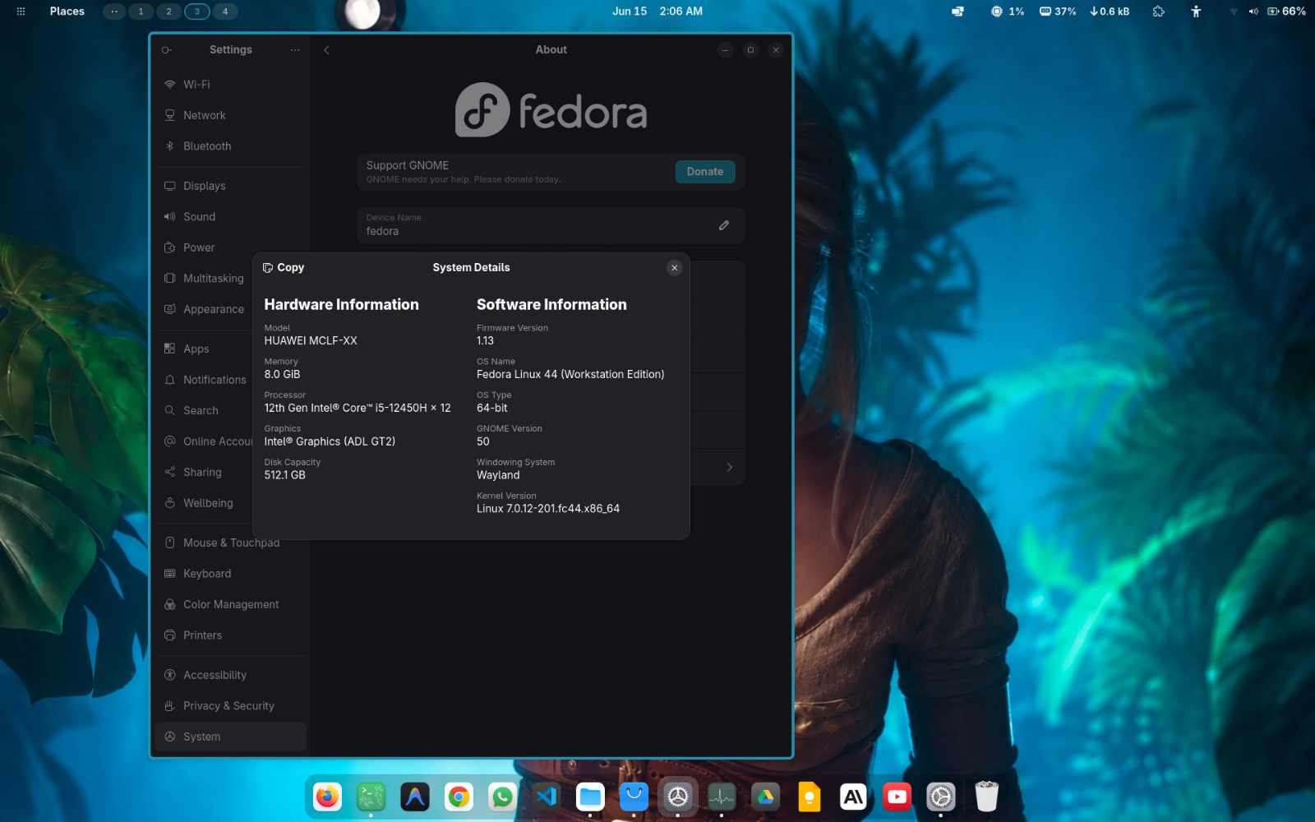The image size is (1315, 822).
Task: Click the HUAWEI MCLF-XX model value
Action: pos(311,340)
